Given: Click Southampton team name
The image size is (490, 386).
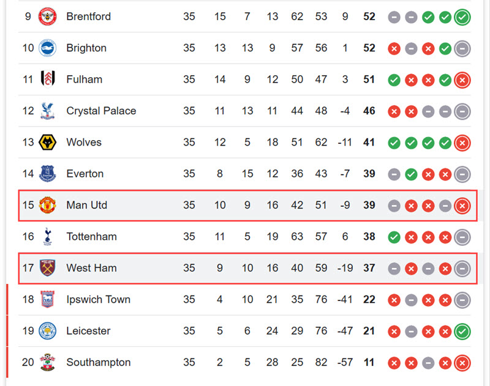Looking at the screenshot, I should (x=99, y=362).
